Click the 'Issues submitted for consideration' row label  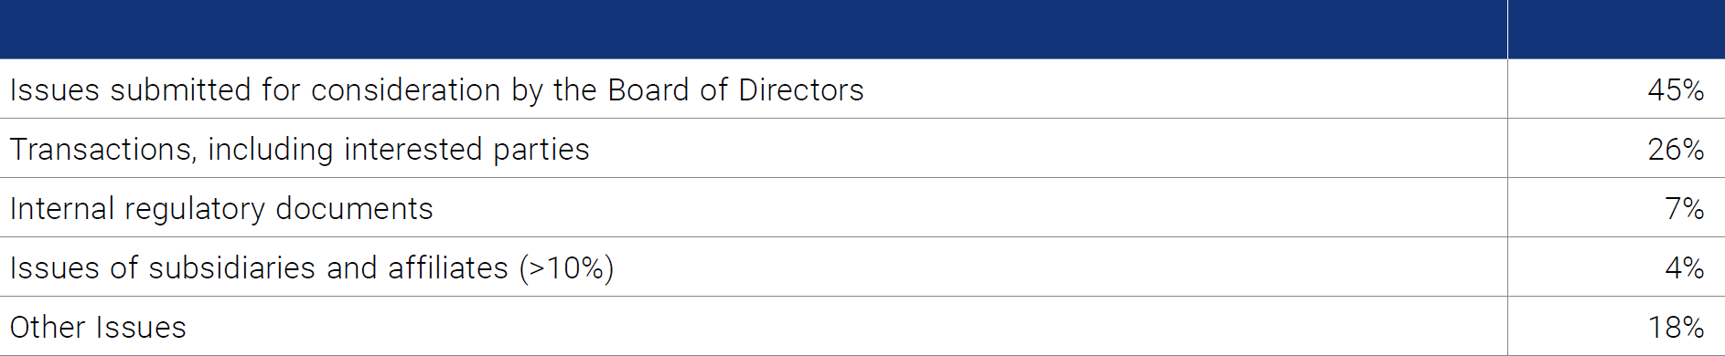[x=436, y=90]
